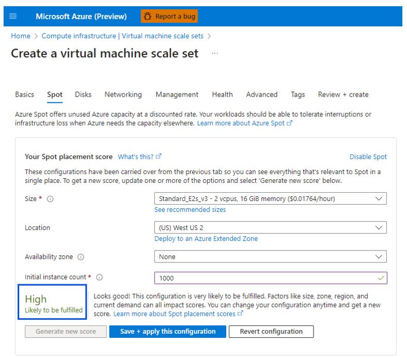This screenshot has height=357, width=407.
Task: Show info tooltip for Initial instance count
Action: (100, 277)
